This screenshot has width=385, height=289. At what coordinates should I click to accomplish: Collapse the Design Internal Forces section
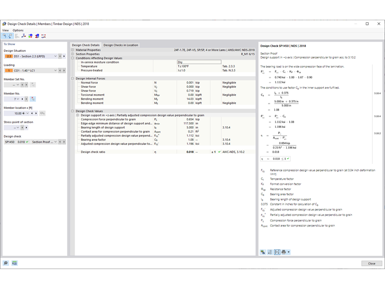pyautogui.click(x=72, y=79)
